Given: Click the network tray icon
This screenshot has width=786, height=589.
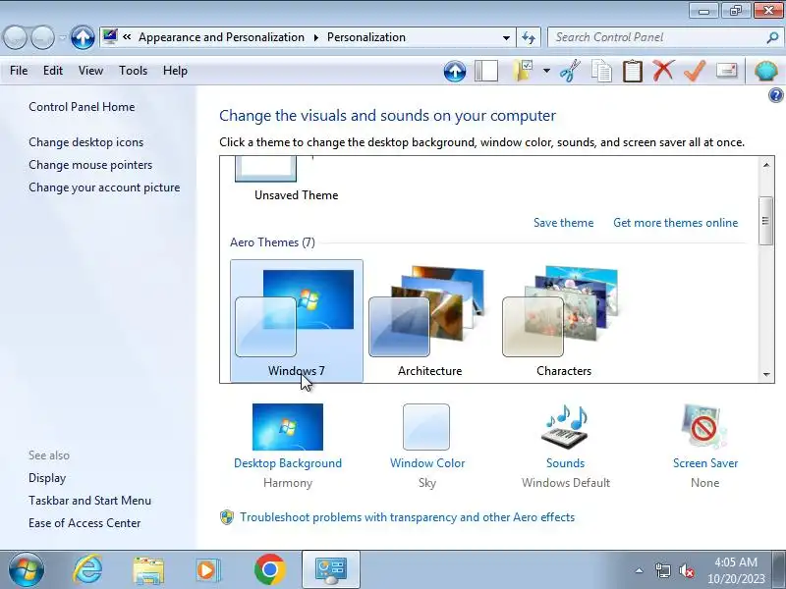Looking at the screenshot, I should pos(662,570).
